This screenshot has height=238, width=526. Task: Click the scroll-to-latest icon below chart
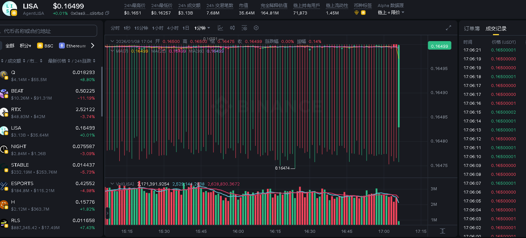[x=442, y=231]
